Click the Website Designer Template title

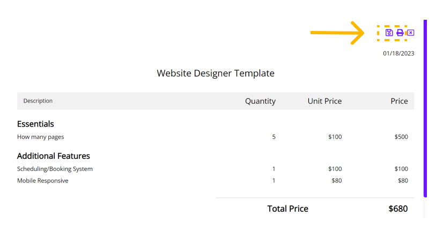pyautogui.click(x=216, y=73)
